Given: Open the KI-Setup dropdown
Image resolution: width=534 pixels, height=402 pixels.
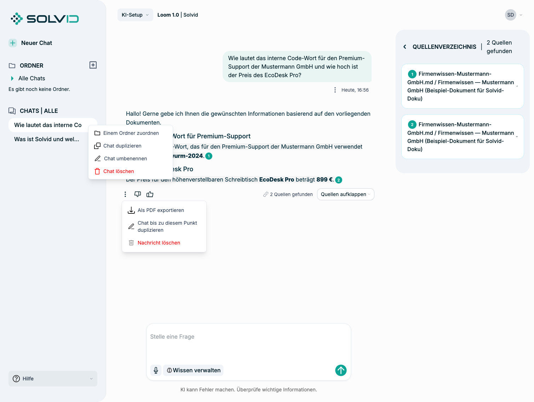Looking at the screenshot, I should pos(135,15).
